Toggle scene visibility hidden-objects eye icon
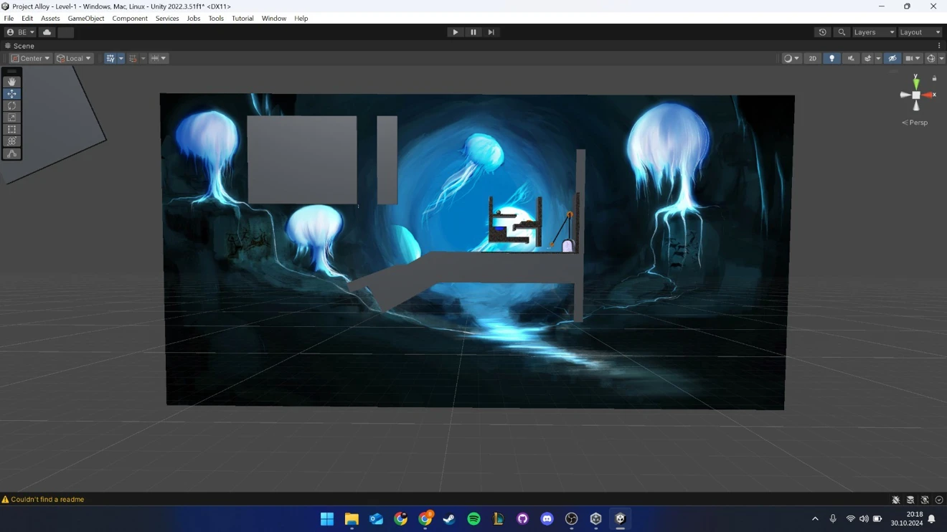 click(x=892, y=59)
